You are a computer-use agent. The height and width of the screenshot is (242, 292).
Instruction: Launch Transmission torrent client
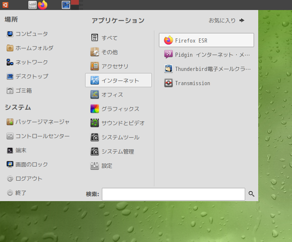point(206,83)
